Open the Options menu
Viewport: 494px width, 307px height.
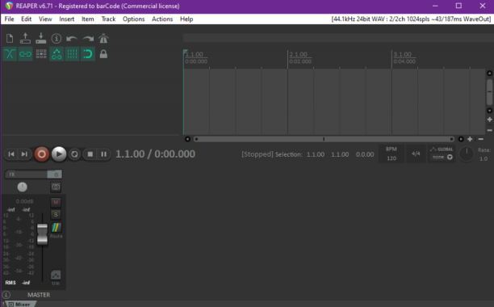133,19
